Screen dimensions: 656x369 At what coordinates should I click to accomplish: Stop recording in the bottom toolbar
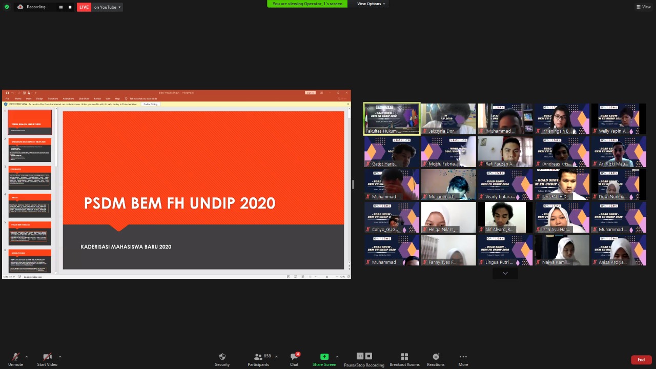368,356
